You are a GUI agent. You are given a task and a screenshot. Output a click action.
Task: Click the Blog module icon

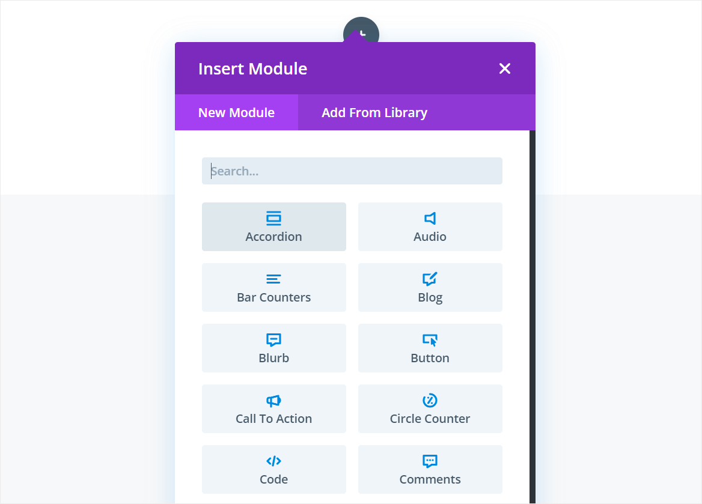click(430, 279)
